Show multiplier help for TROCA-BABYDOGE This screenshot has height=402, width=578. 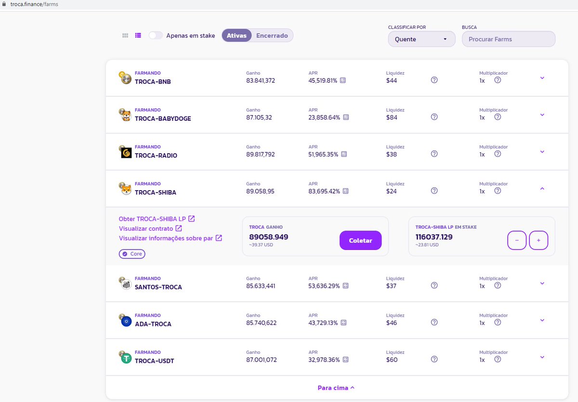tap(498, 117)
